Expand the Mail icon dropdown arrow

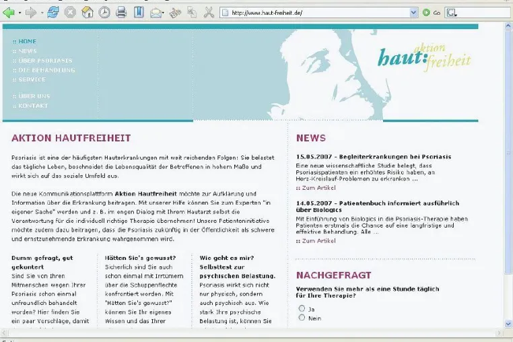163,13
